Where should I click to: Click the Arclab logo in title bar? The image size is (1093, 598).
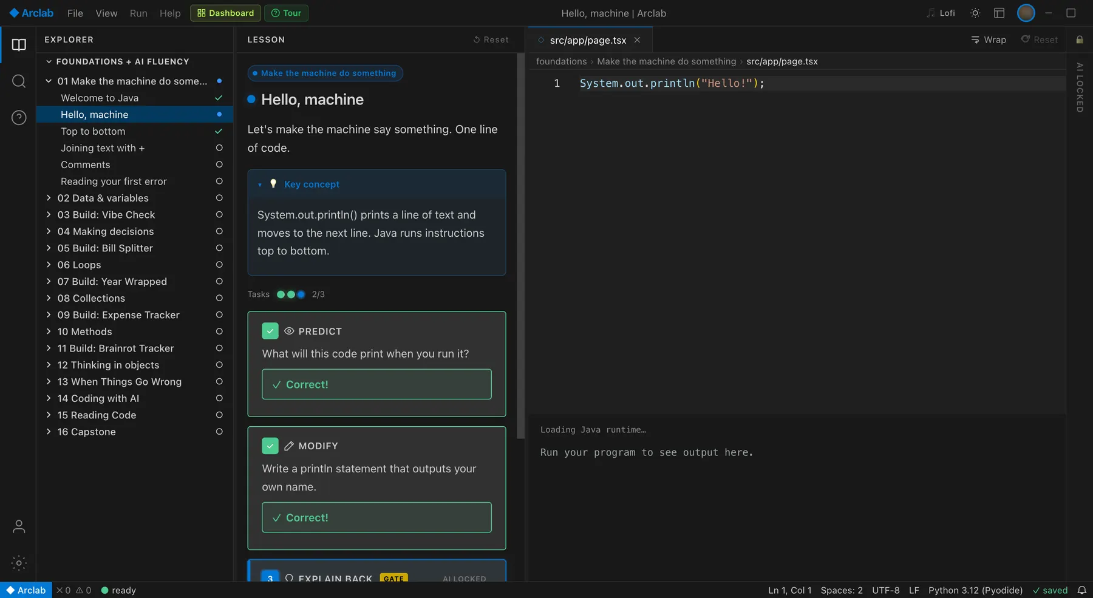pos(32,13)
